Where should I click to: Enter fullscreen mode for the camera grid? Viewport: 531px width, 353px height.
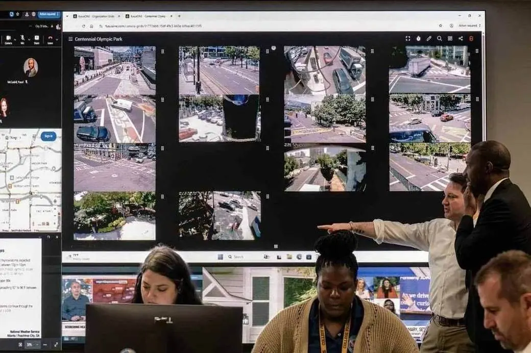click(408, 39)
